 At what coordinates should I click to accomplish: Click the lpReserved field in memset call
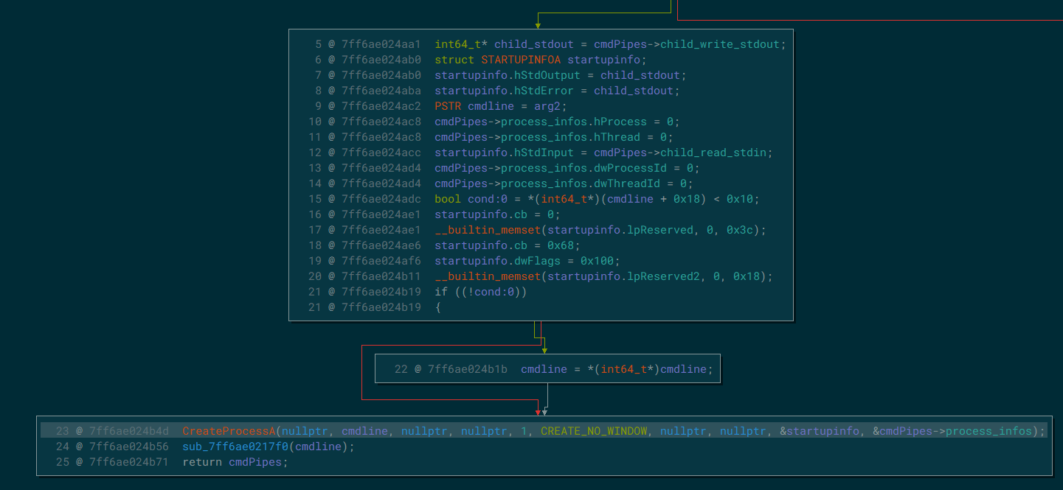pyautogui.click(x=660, y=230)
